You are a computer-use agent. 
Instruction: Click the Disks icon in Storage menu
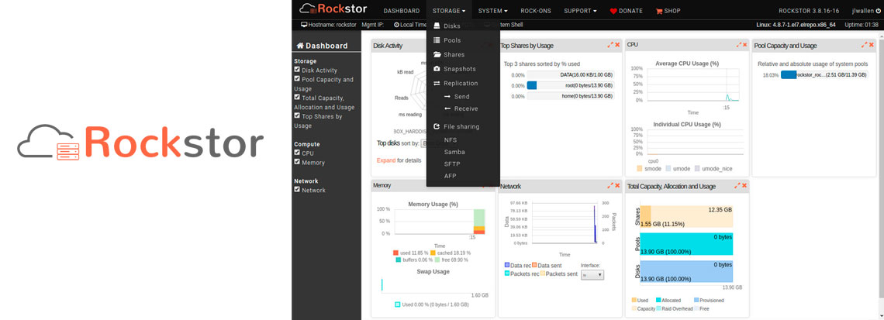click(x=437, y=26)
